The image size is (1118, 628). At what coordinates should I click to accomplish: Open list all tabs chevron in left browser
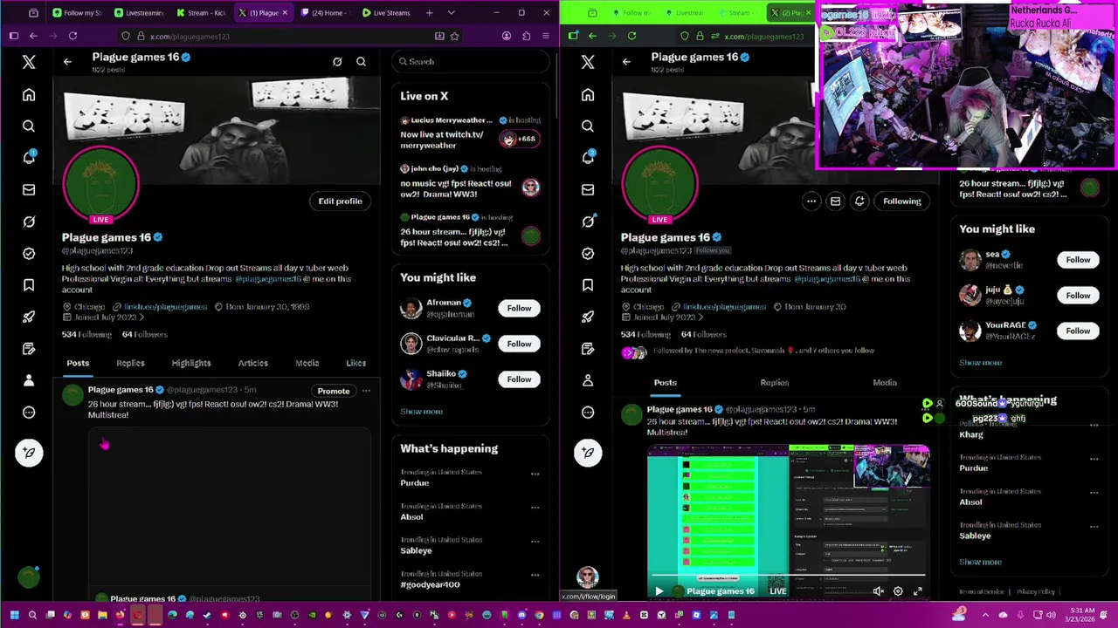[x=451, y=13]
